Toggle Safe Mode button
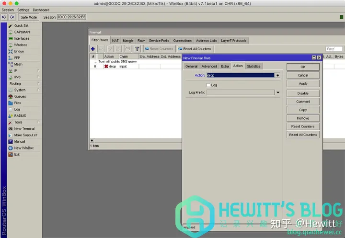Image resolution: width=345 pixels, height=238 pixels. coord(29,17)
